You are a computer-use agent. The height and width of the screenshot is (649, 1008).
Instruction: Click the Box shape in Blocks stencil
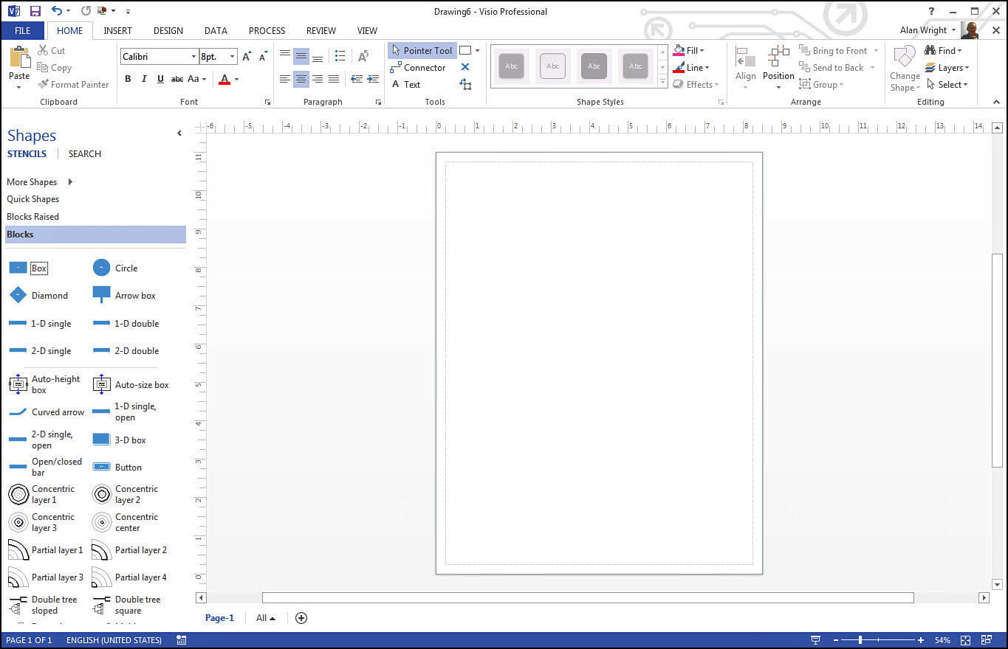28,268
